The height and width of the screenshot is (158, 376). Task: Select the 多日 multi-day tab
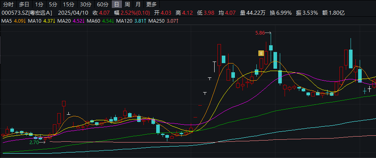click(24, 4)
